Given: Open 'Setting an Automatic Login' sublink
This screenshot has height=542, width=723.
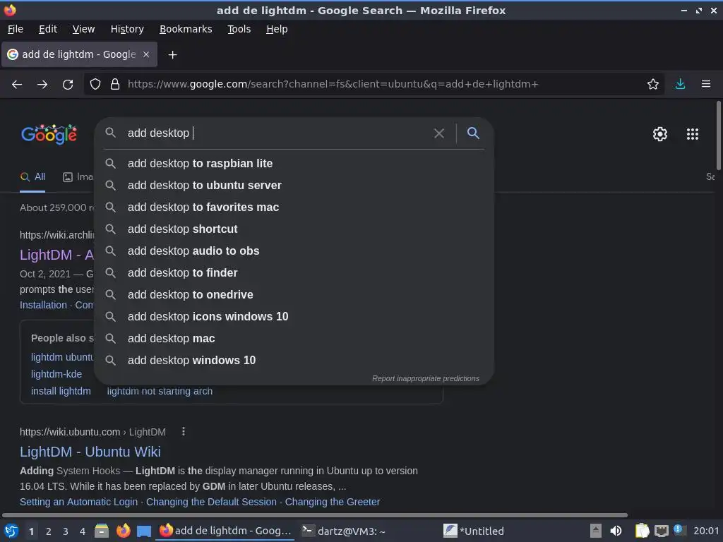Looking at the screenshot, I should pyautogui.click(x=79, y=502).
